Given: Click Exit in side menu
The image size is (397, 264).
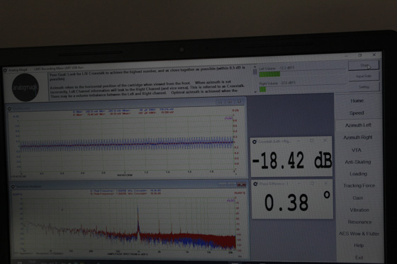Looking at the screenshot, I should point(359,258).
